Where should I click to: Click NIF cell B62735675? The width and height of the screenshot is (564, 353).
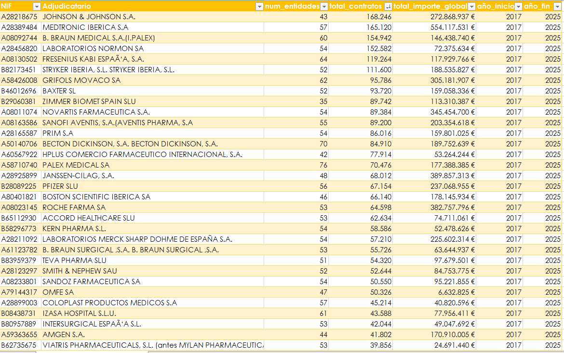click(21, 345)
